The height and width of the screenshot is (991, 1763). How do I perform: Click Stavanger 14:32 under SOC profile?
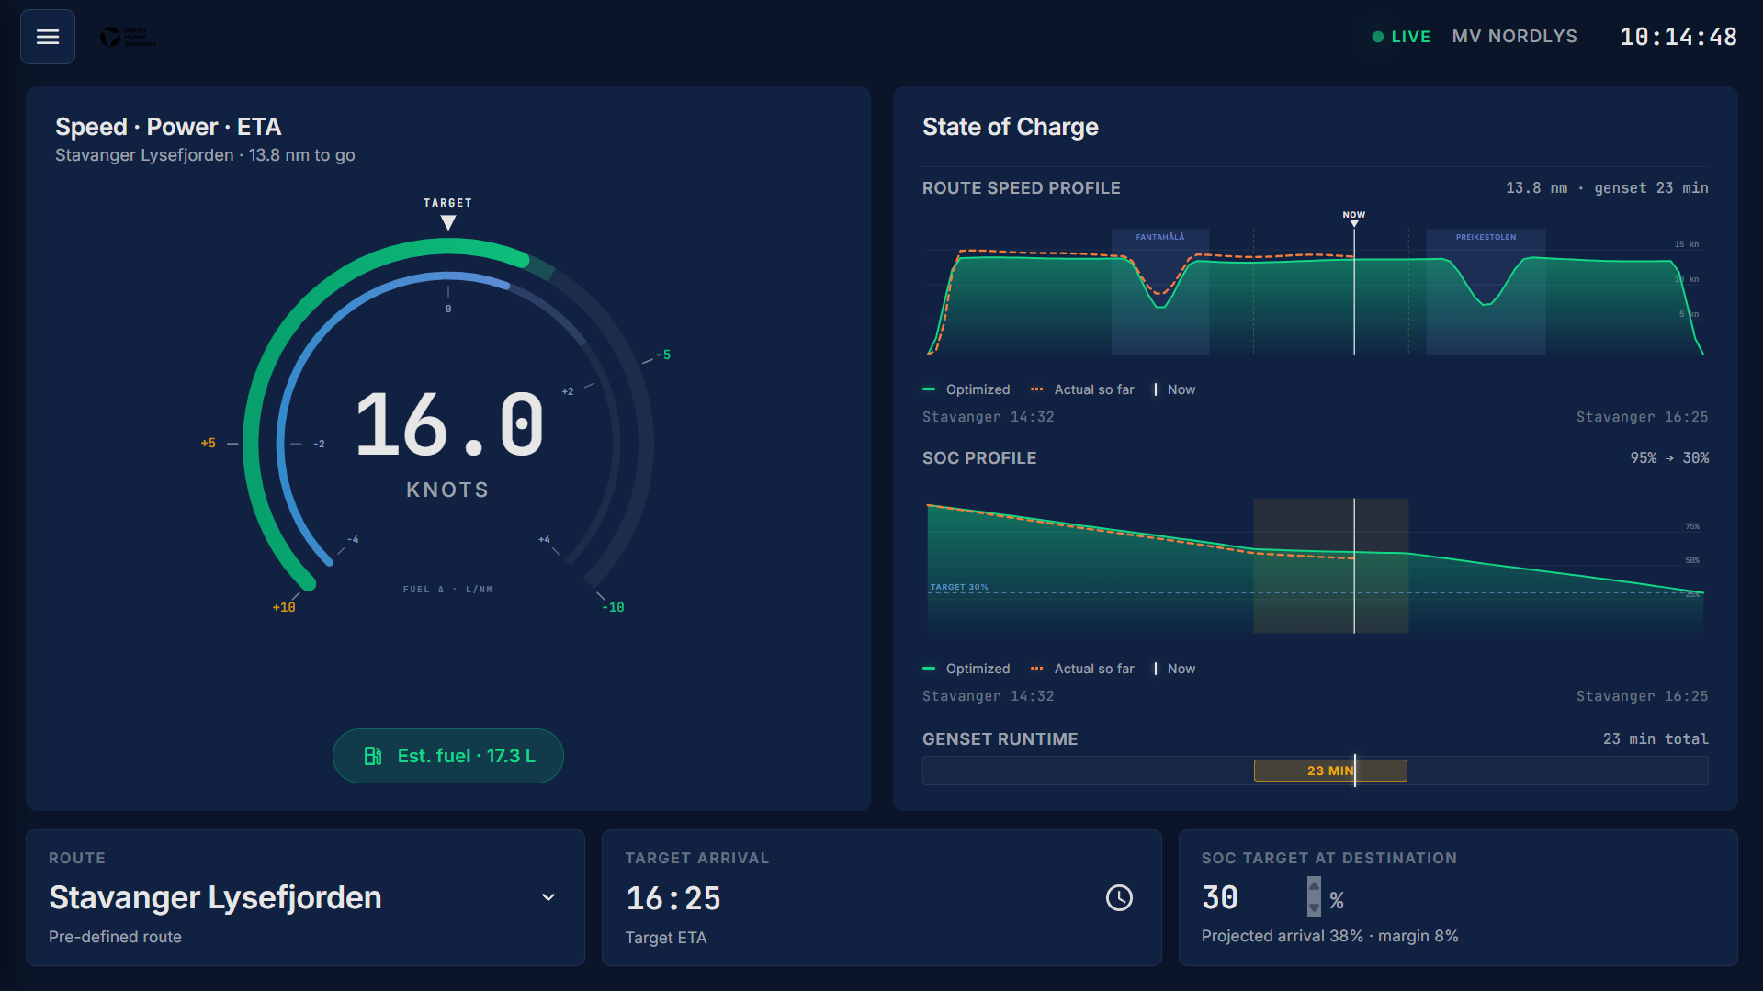point(989,696)
